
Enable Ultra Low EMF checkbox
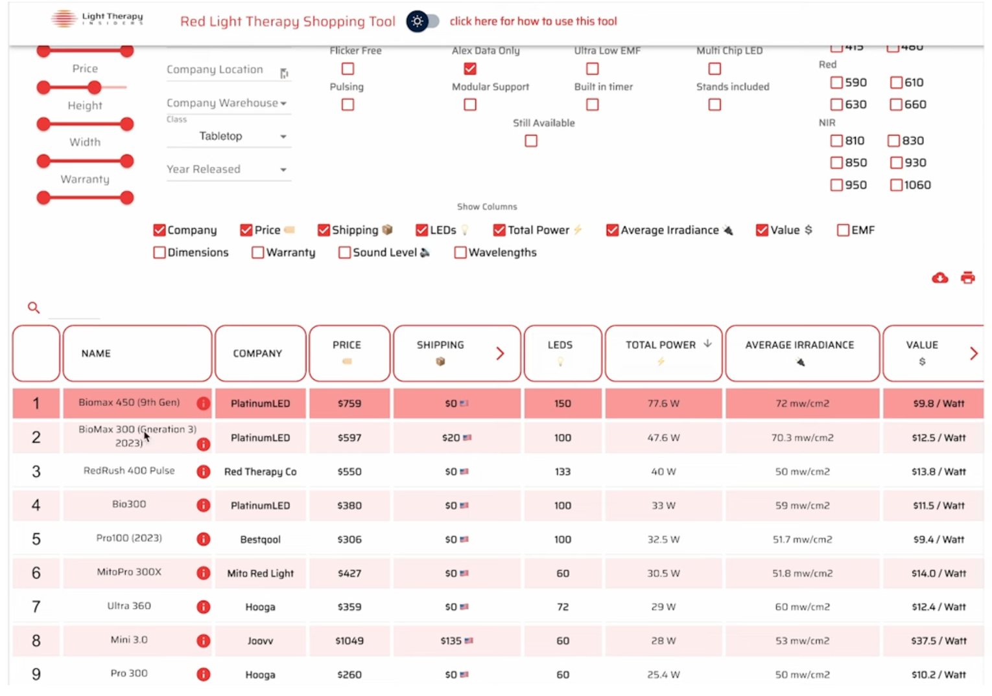coord(593,69)
